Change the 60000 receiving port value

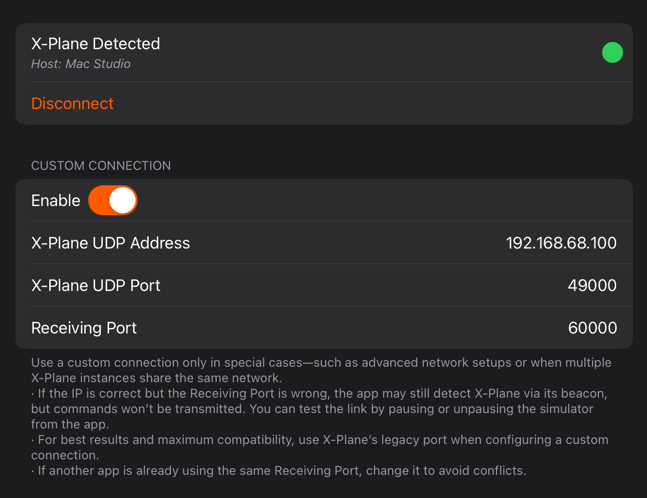(x=592, y=328)
